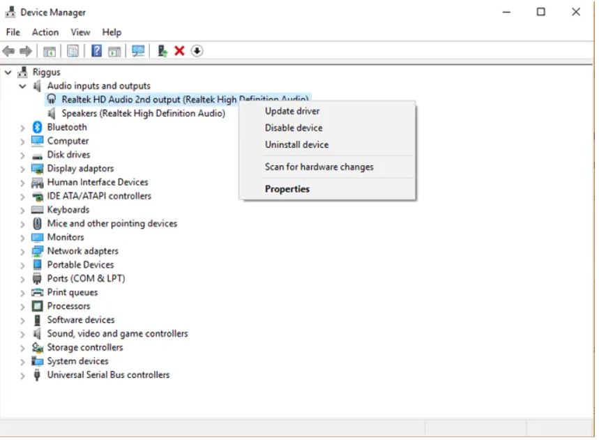Viewport: 599px width, 440px height.
Task: Open the Action menu
Action: pos(45,32)
